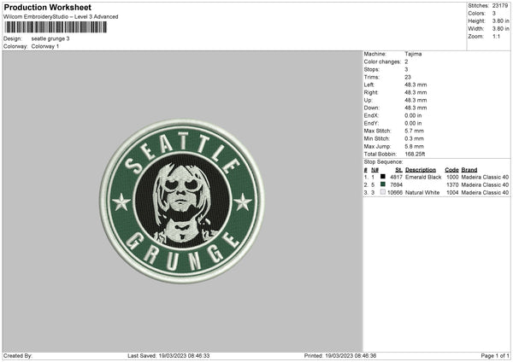Click thread code '1000'
The image size is (513, 362).
pos(452,177)
